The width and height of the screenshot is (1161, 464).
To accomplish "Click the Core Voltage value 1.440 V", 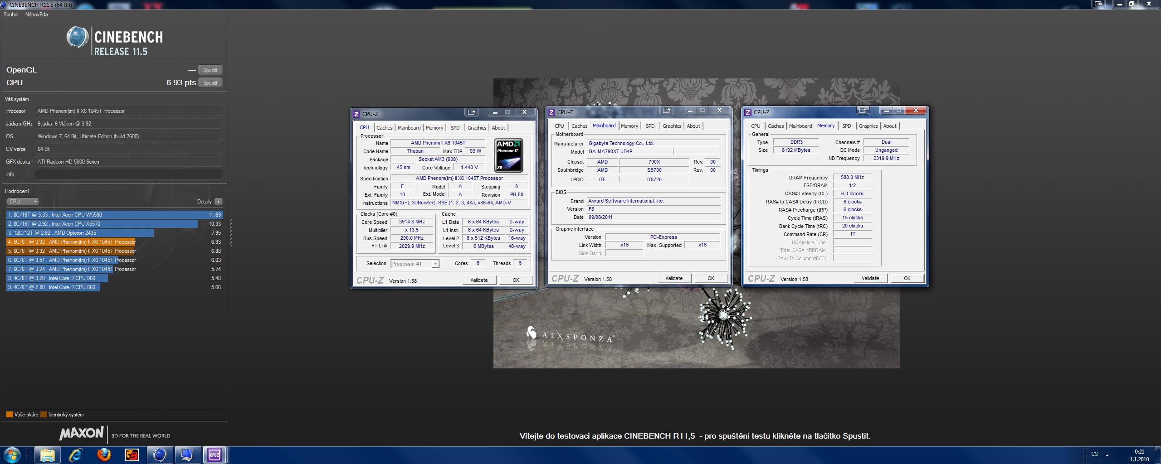I will [469, 168].
